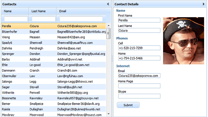The image size is (208, 117).
Task: Click the scroll up arrow in contacts list
Action: click(x=109, y=26)
